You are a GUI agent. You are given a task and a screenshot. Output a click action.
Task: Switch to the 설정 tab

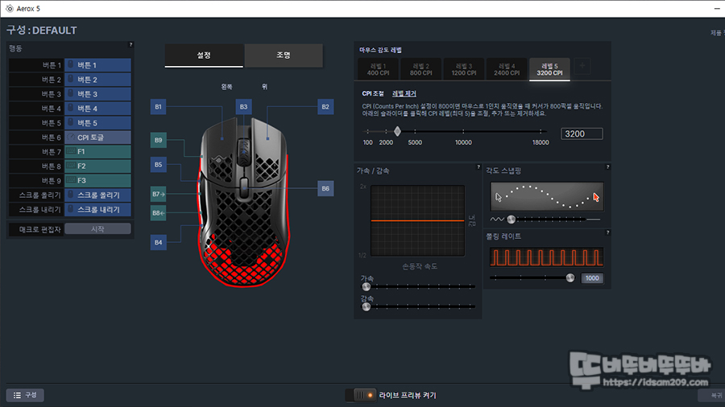(204, 55)
